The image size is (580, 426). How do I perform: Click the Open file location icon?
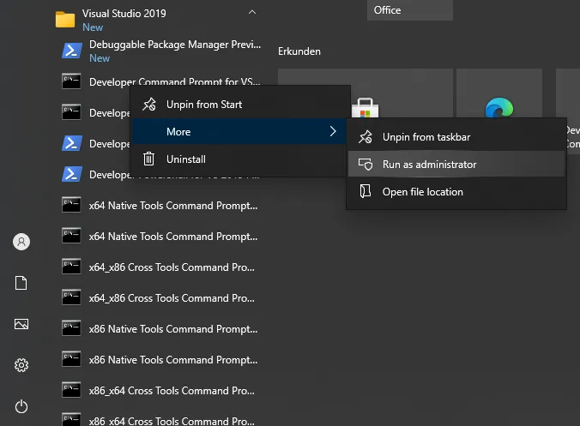[366, 192]
